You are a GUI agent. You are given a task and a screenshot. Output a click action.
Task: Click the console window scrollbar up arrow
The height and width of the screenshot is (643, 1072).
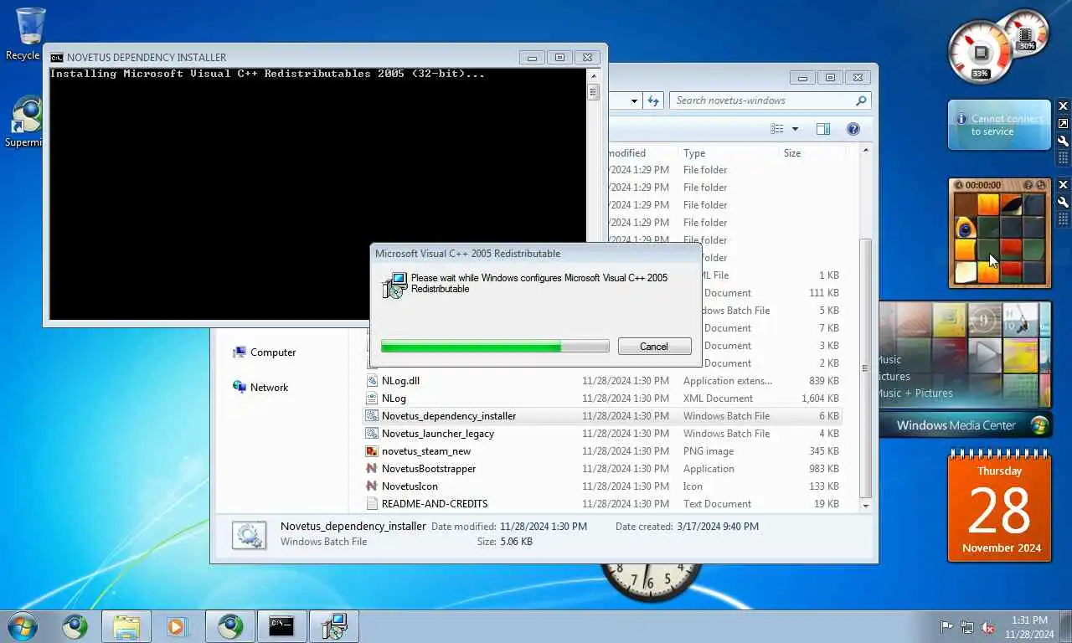[594, 75]
